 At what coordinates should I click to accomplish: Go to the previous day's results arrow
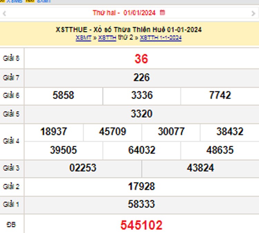pos(4,13)
